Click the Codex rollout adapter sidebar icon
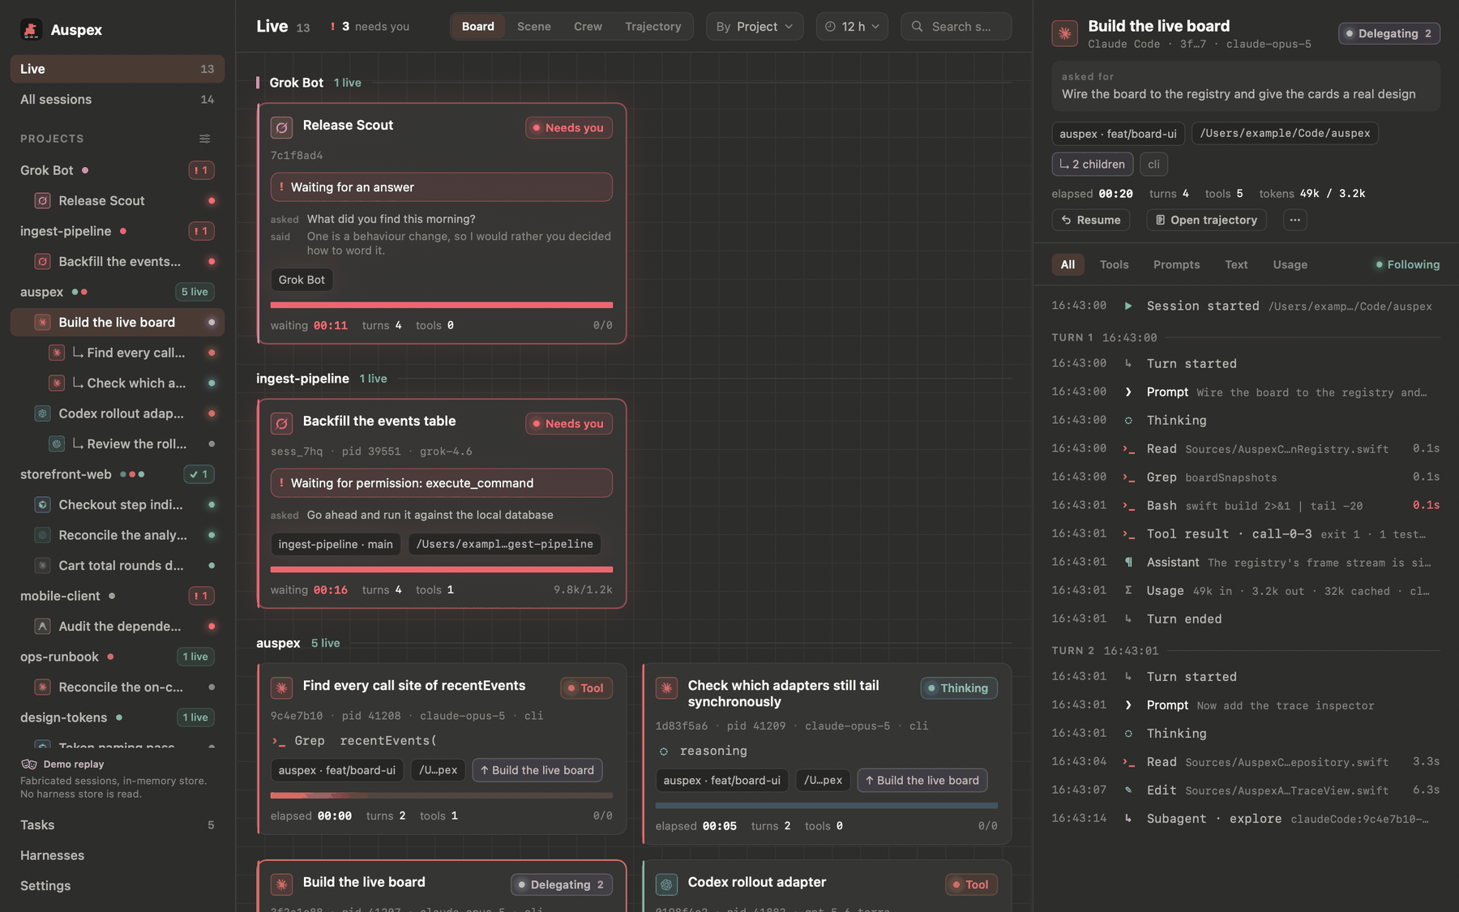Screen dimensions: 1459x912 coord(43,413)
